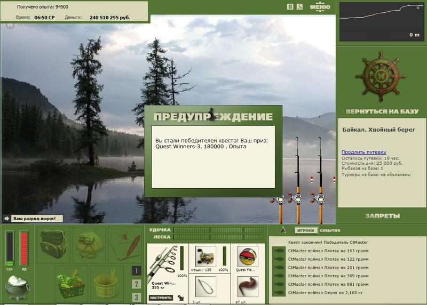Click the ship wheel icon
The height and width of the screenshot is (305, 427).
tap(381, 77)
